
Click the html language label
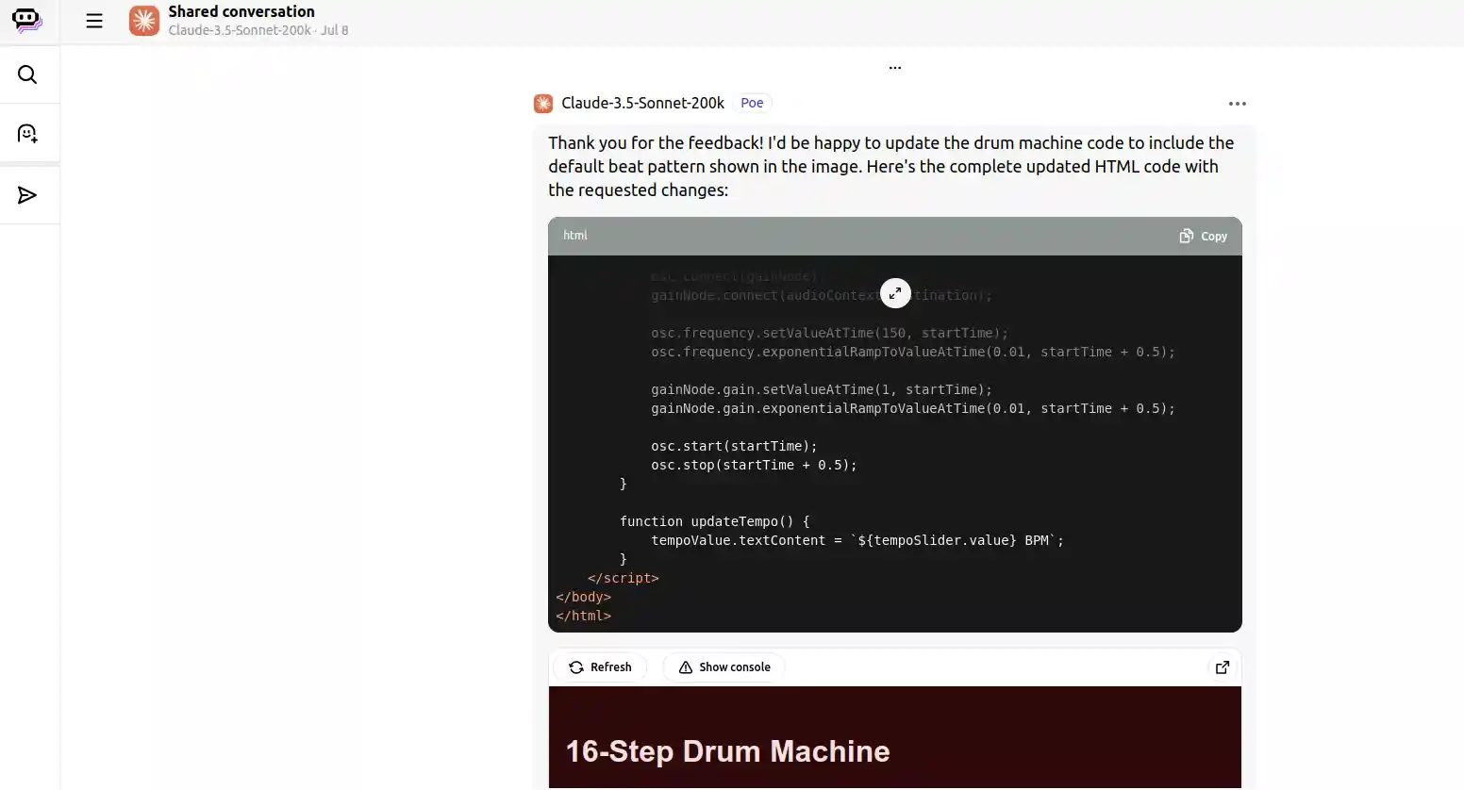click(575, 236)
